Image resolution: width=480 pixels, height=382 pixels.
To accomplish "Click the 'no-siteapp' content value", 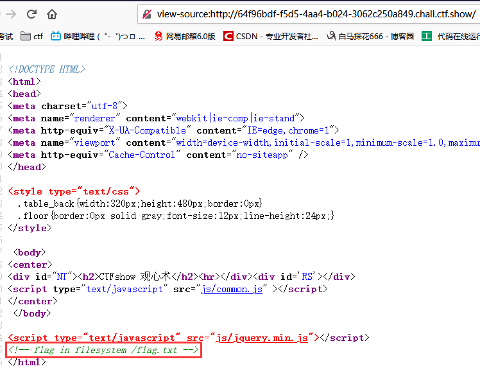I will coord(262,155).
